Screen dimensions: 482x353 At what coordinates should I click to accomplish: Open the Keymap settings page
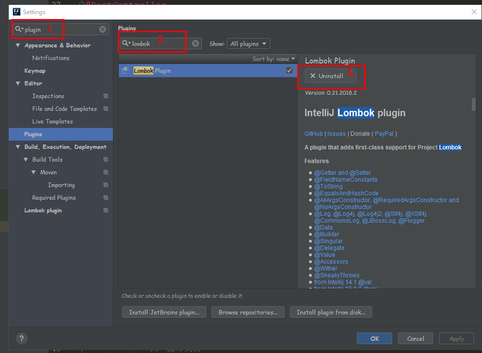[x=35, y=71]
